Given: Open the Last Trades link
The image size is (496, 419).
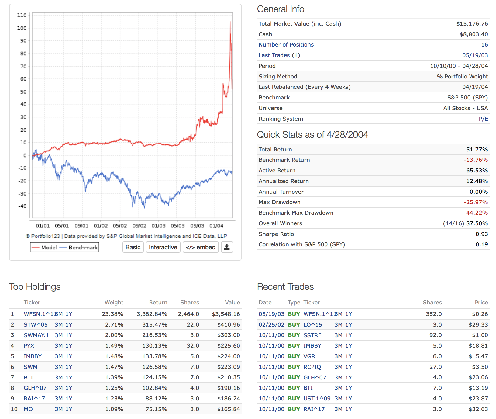Looking at the screenshot, I should click(x=274, y=55).
